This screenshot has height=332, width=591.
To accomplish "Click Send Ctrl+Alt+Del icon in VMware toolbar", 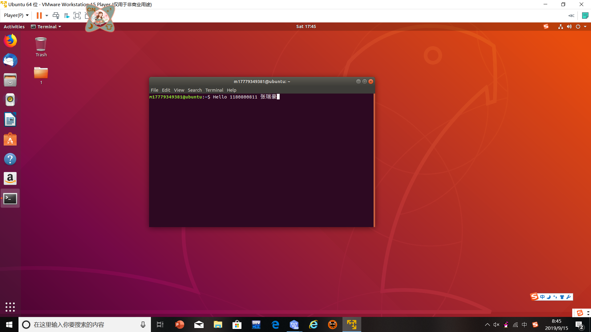I will pyautogui.click(x=56, y=15).
